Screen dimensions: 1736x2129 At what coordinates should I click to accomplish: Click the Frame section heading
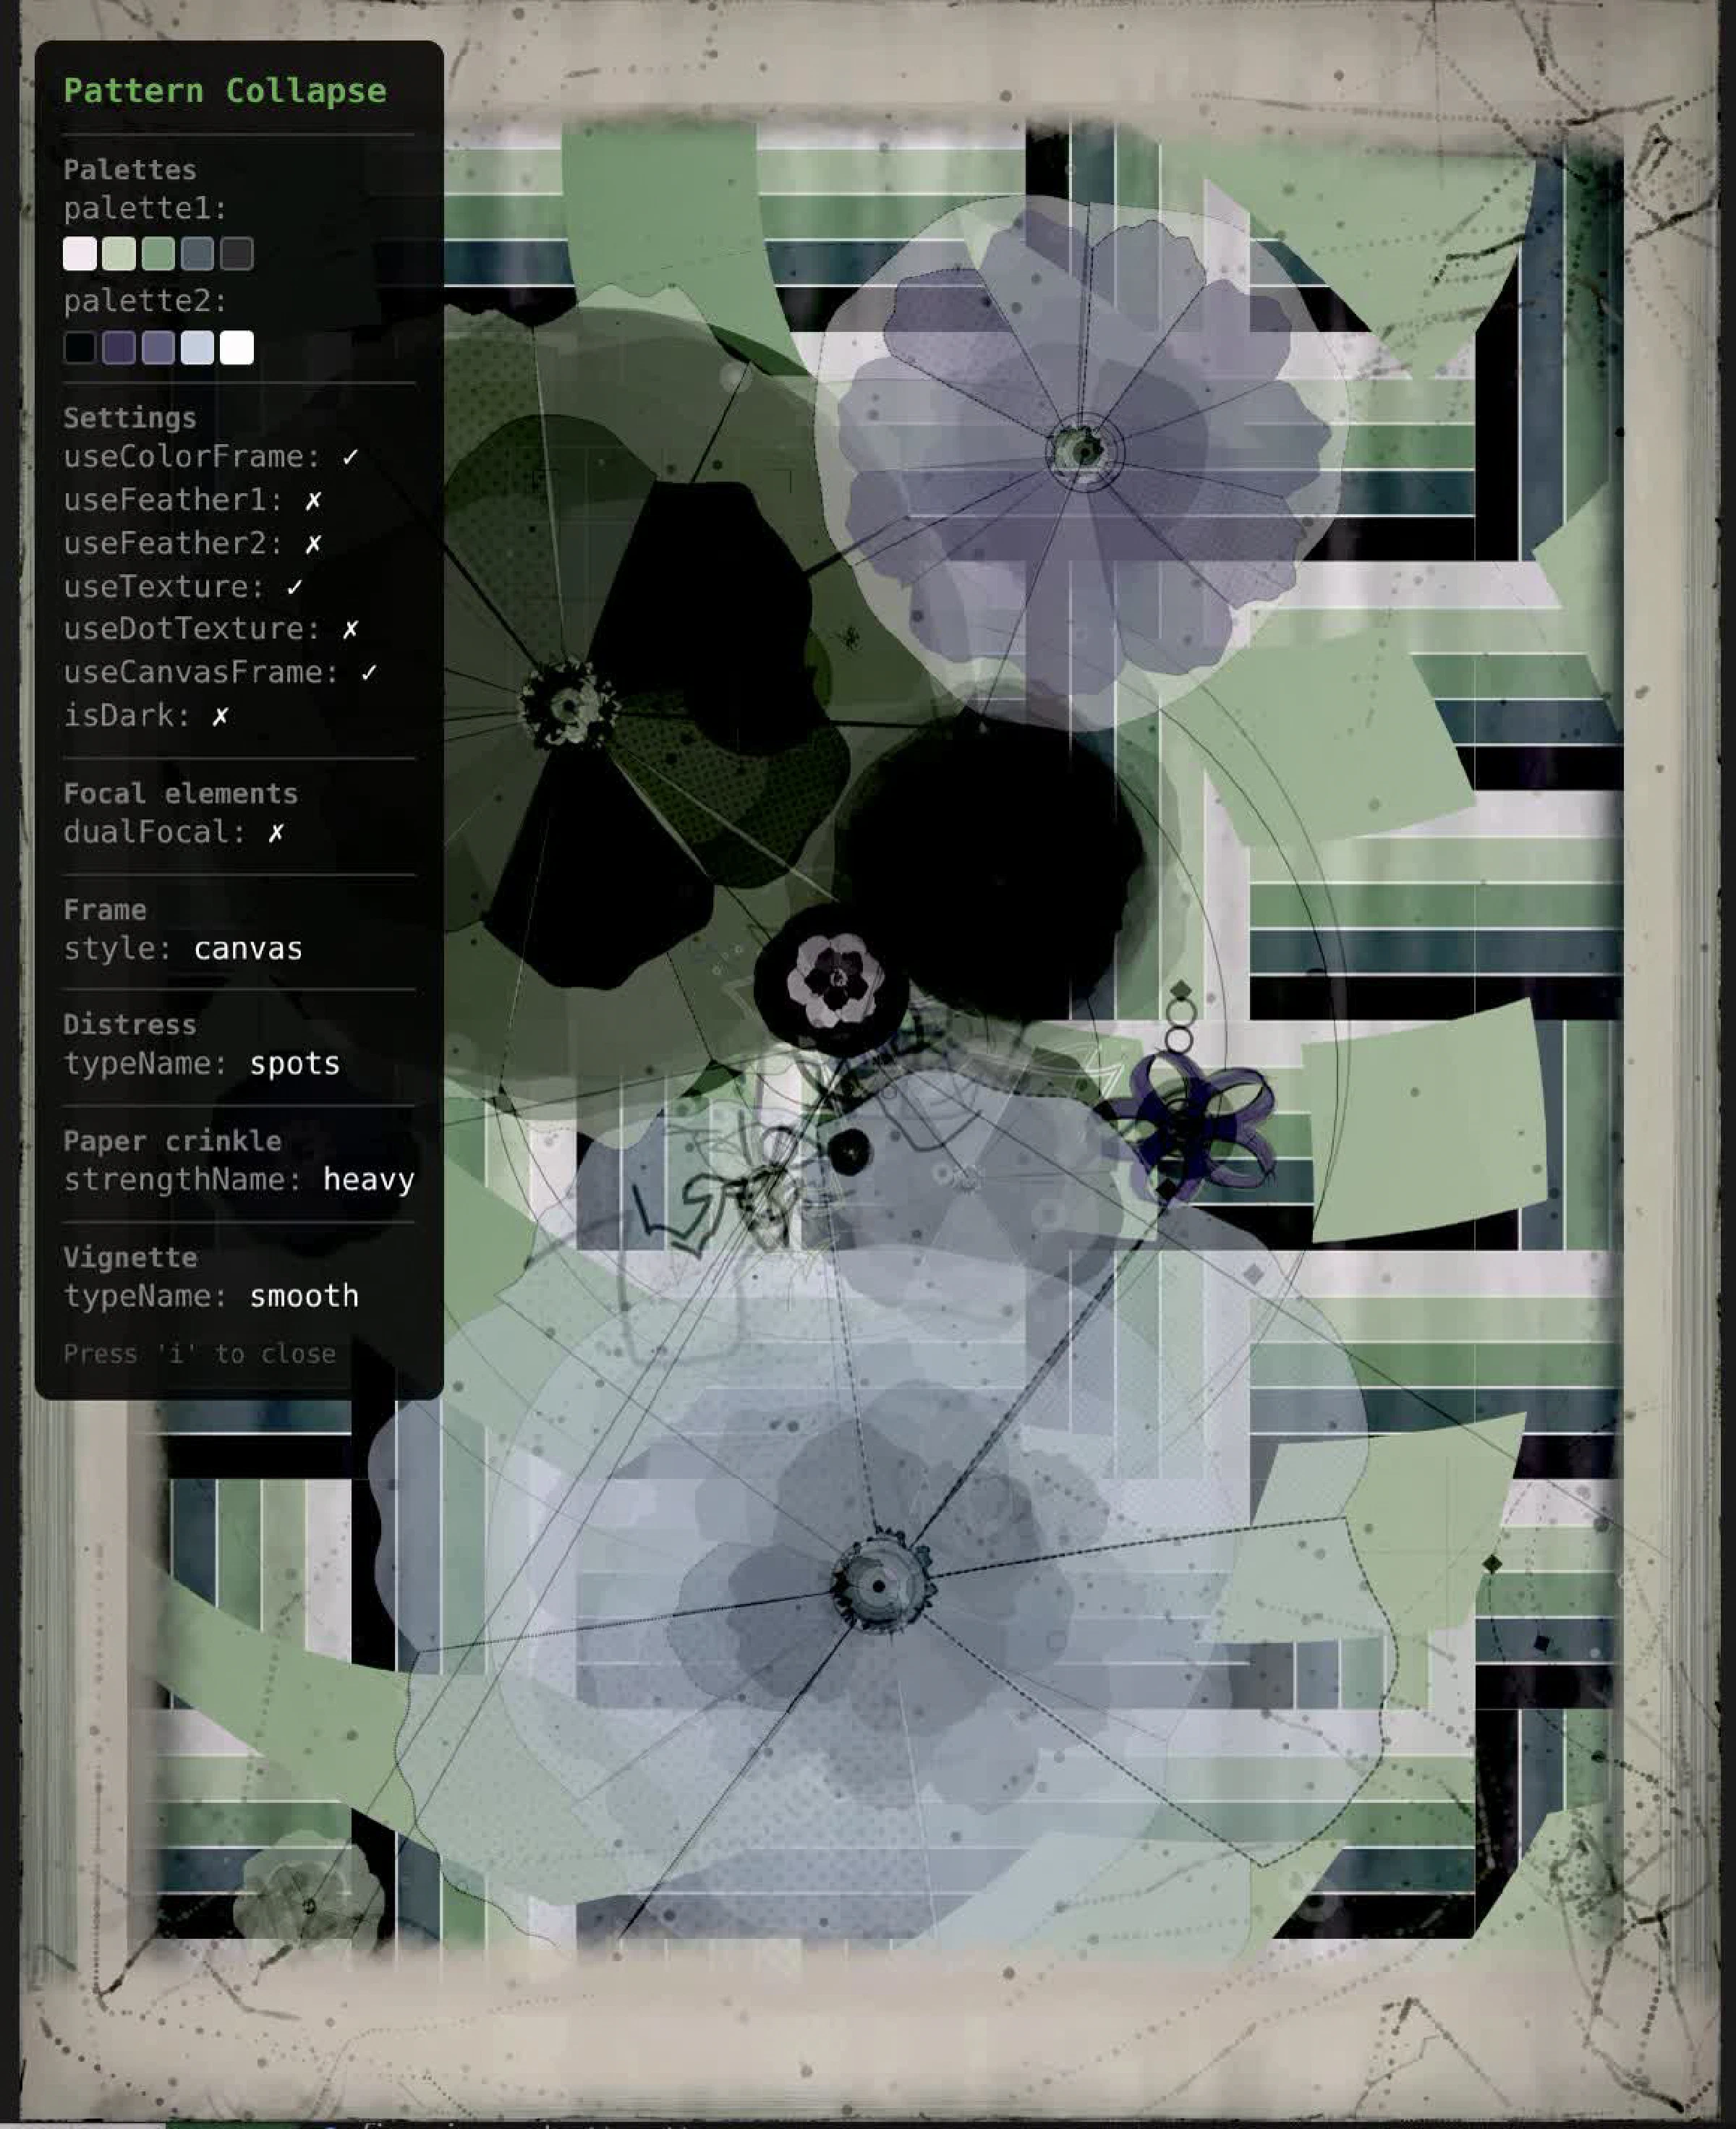coord(105,910)
